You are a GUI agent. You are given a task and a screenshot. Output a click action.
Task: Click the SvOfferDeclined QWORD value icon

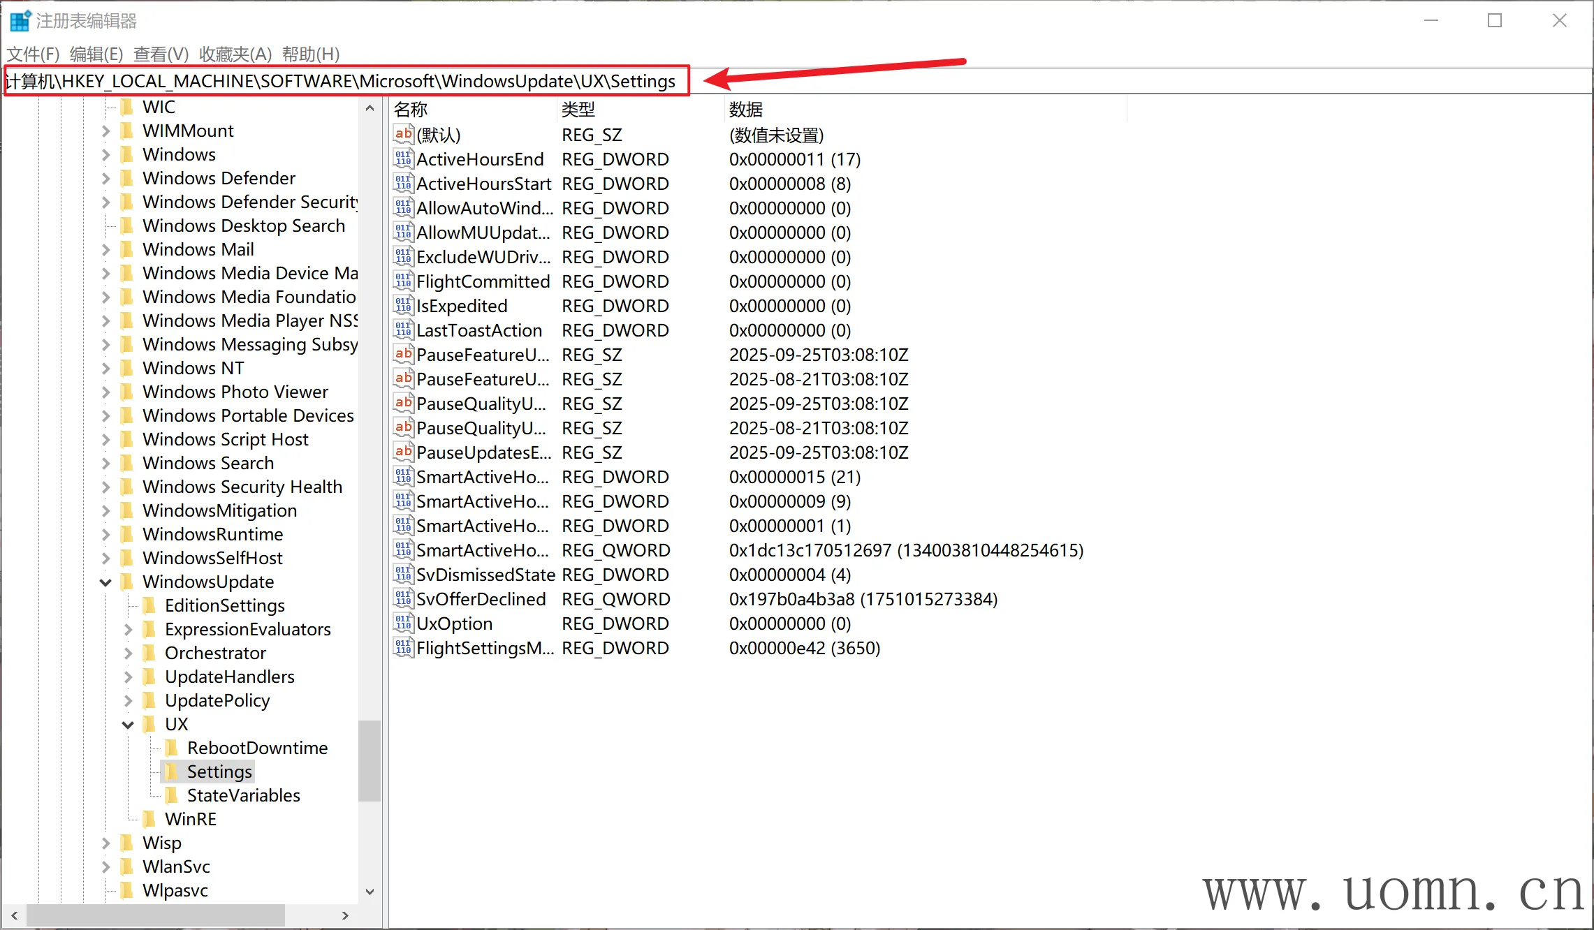[403, 599]
